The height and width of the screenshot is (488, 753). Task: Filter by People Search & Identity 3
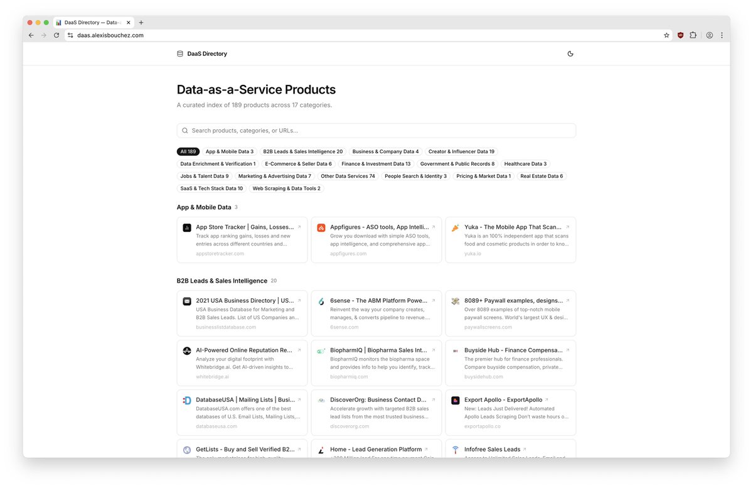pyautogui.click(x=415, y=176)
